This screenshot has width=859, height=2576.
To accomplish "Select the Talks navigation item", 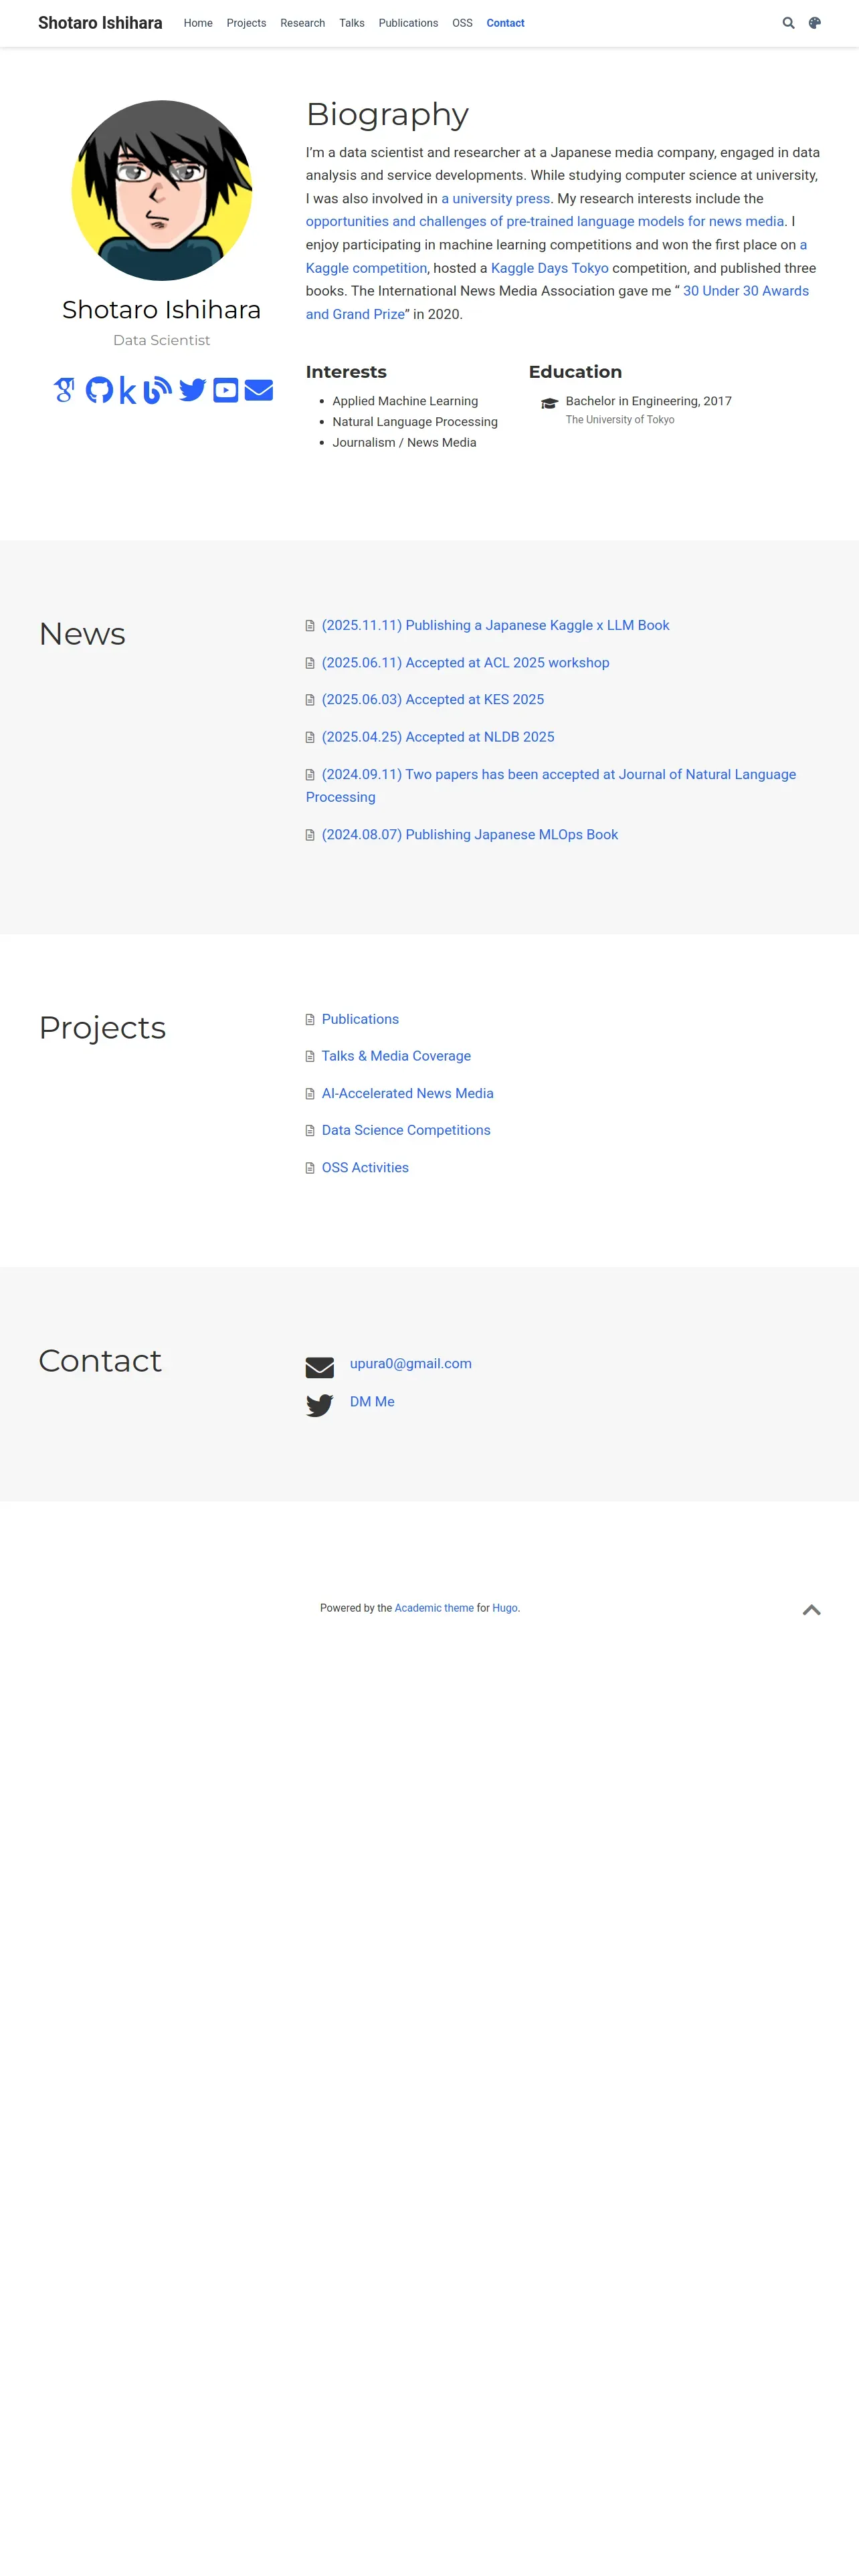I will tap(352, 23).
